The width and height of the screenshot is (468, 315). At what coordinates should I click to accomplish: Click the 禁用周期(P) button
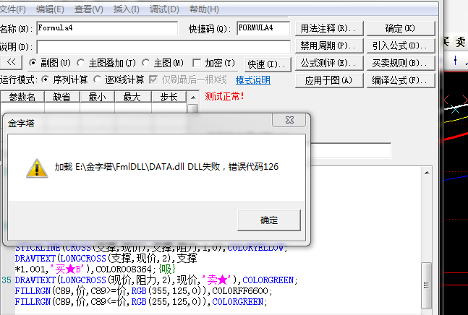coord(329,46)
